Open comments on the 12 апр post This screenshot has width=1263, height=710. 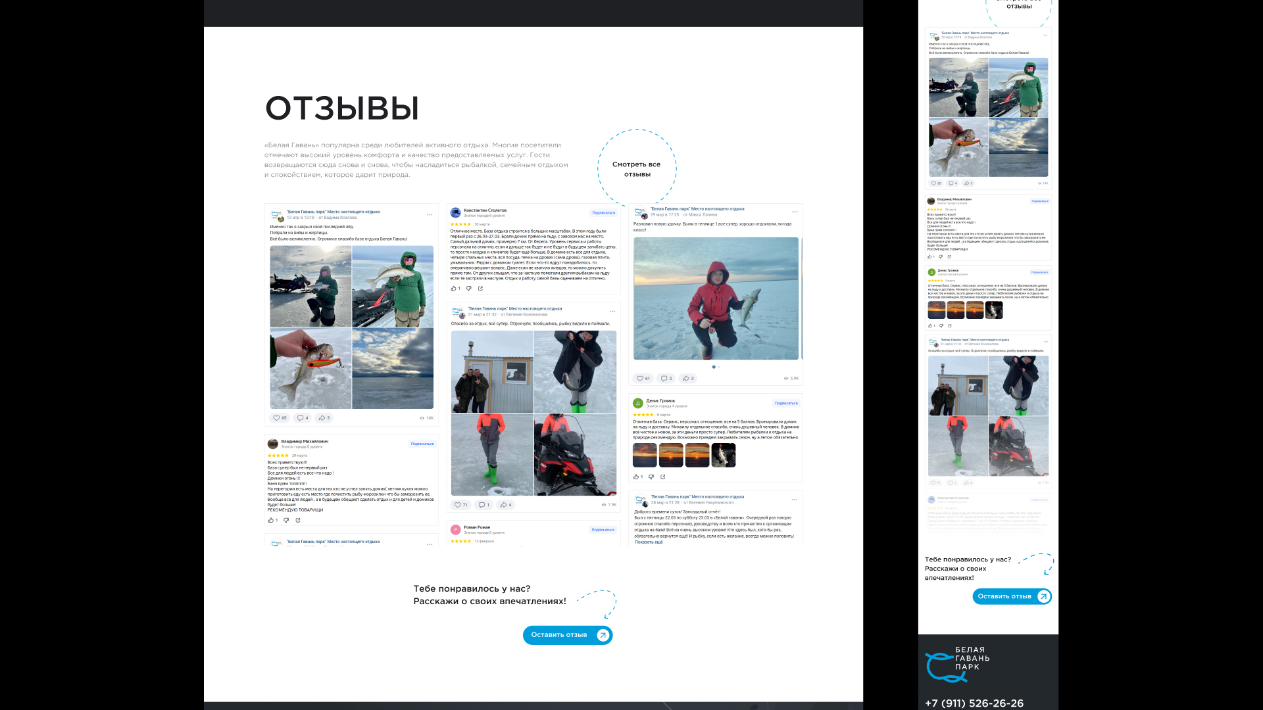coord(302,418)
